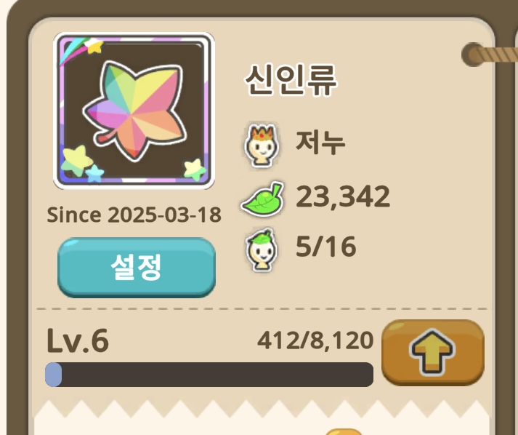The width and height of the screenshot is (518, 435).
Task: Click the Since 2025-03-18 join date
Action: tap(134, 215)
